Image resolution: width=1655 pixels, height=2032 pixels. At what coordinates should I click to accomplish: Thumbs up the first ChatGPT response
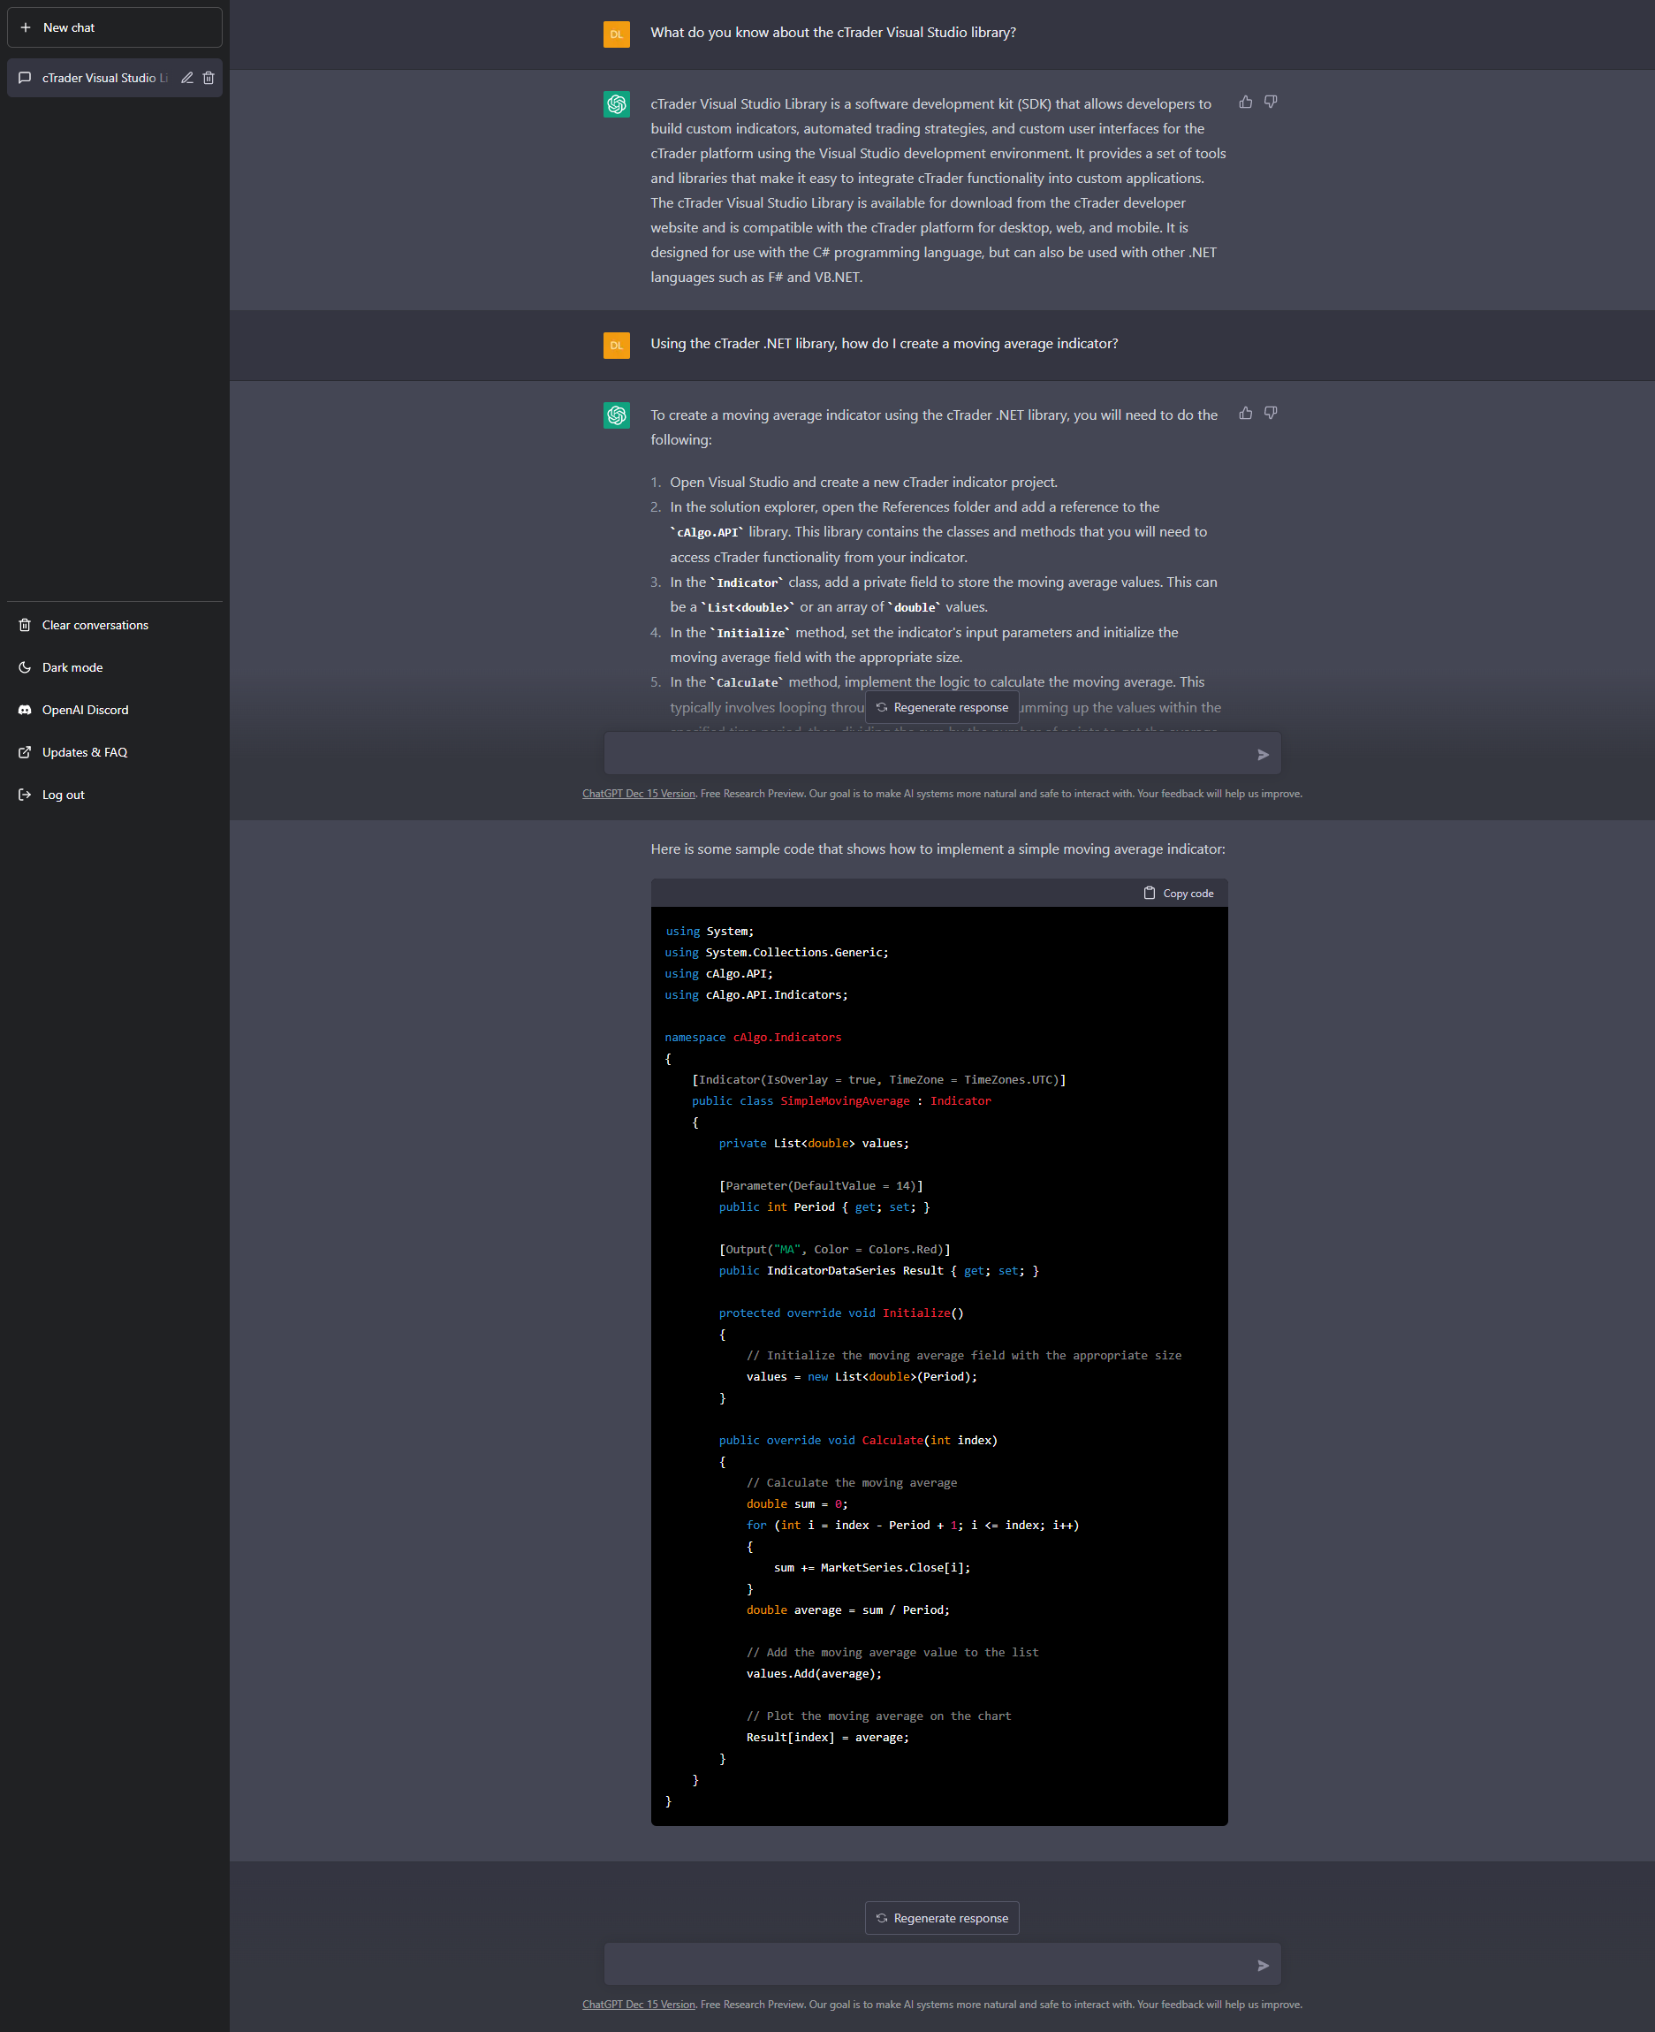[1245, 102]
